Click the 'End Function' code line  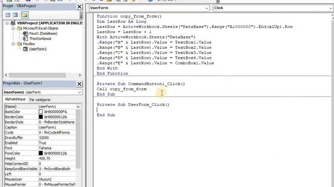click(112, 73)
